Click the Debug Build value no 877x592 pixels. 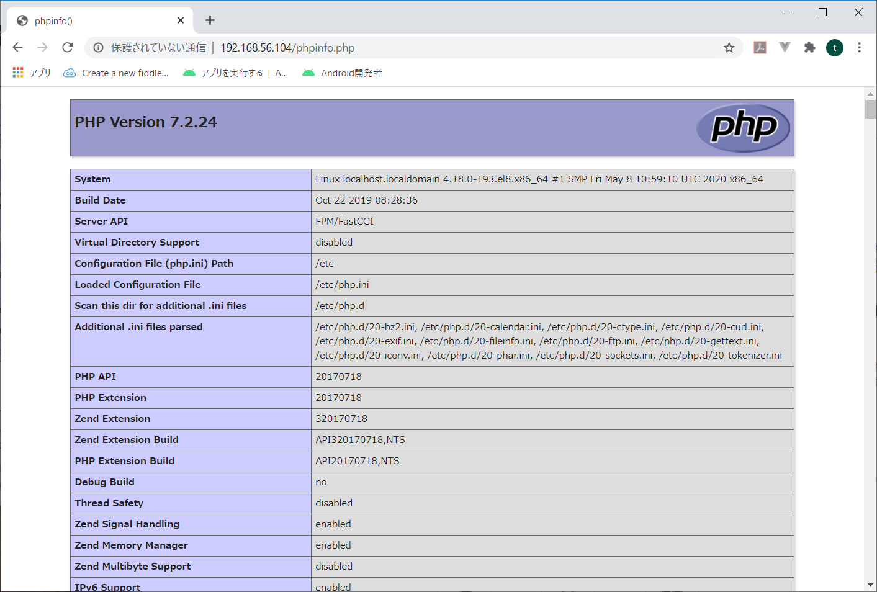coord(321,482)
